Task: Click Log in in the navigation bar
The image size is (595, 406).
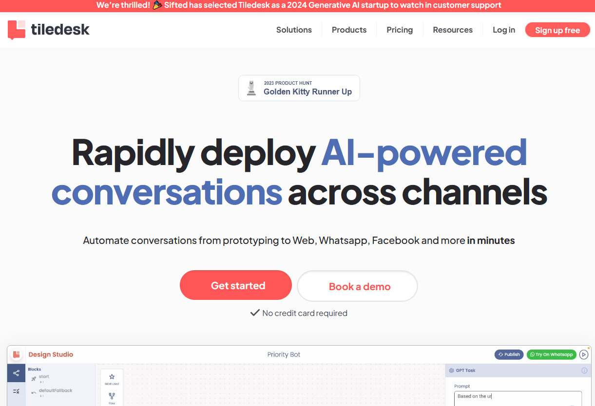Action: pyautogui.click(x=503, y=30)
